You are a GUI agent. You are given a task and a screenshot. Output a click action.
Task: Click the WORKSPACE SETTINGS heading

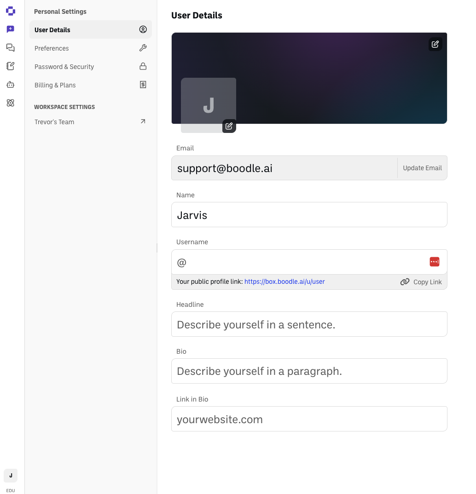(x=64, y=107)
